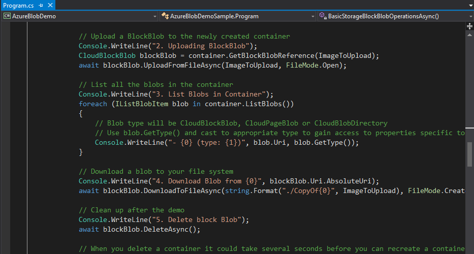
Task: Click the class icon beside AzureBlobDemoSample.Program
Action: coord(165,16)
